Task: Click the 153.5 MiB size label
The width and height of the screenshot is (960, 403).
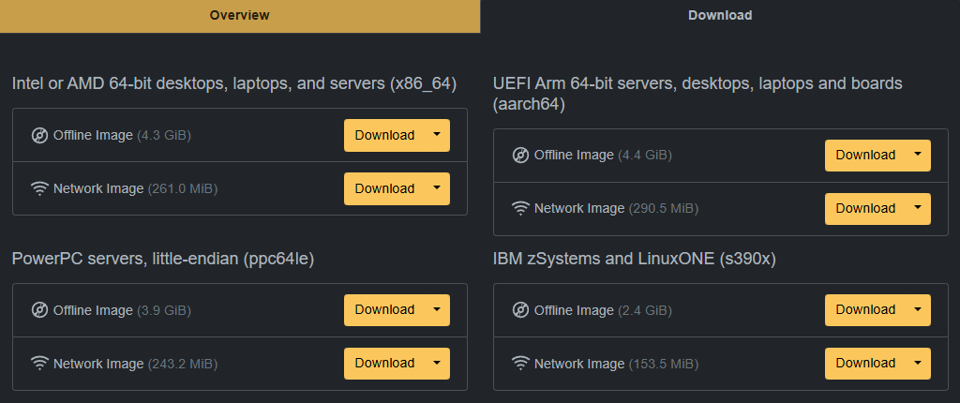Action: click(x=664, y=364)
